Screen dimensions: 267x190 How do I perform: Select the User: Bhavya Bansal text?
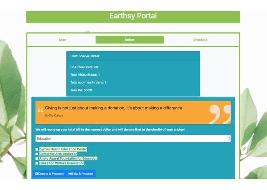(x=85, y=56)
